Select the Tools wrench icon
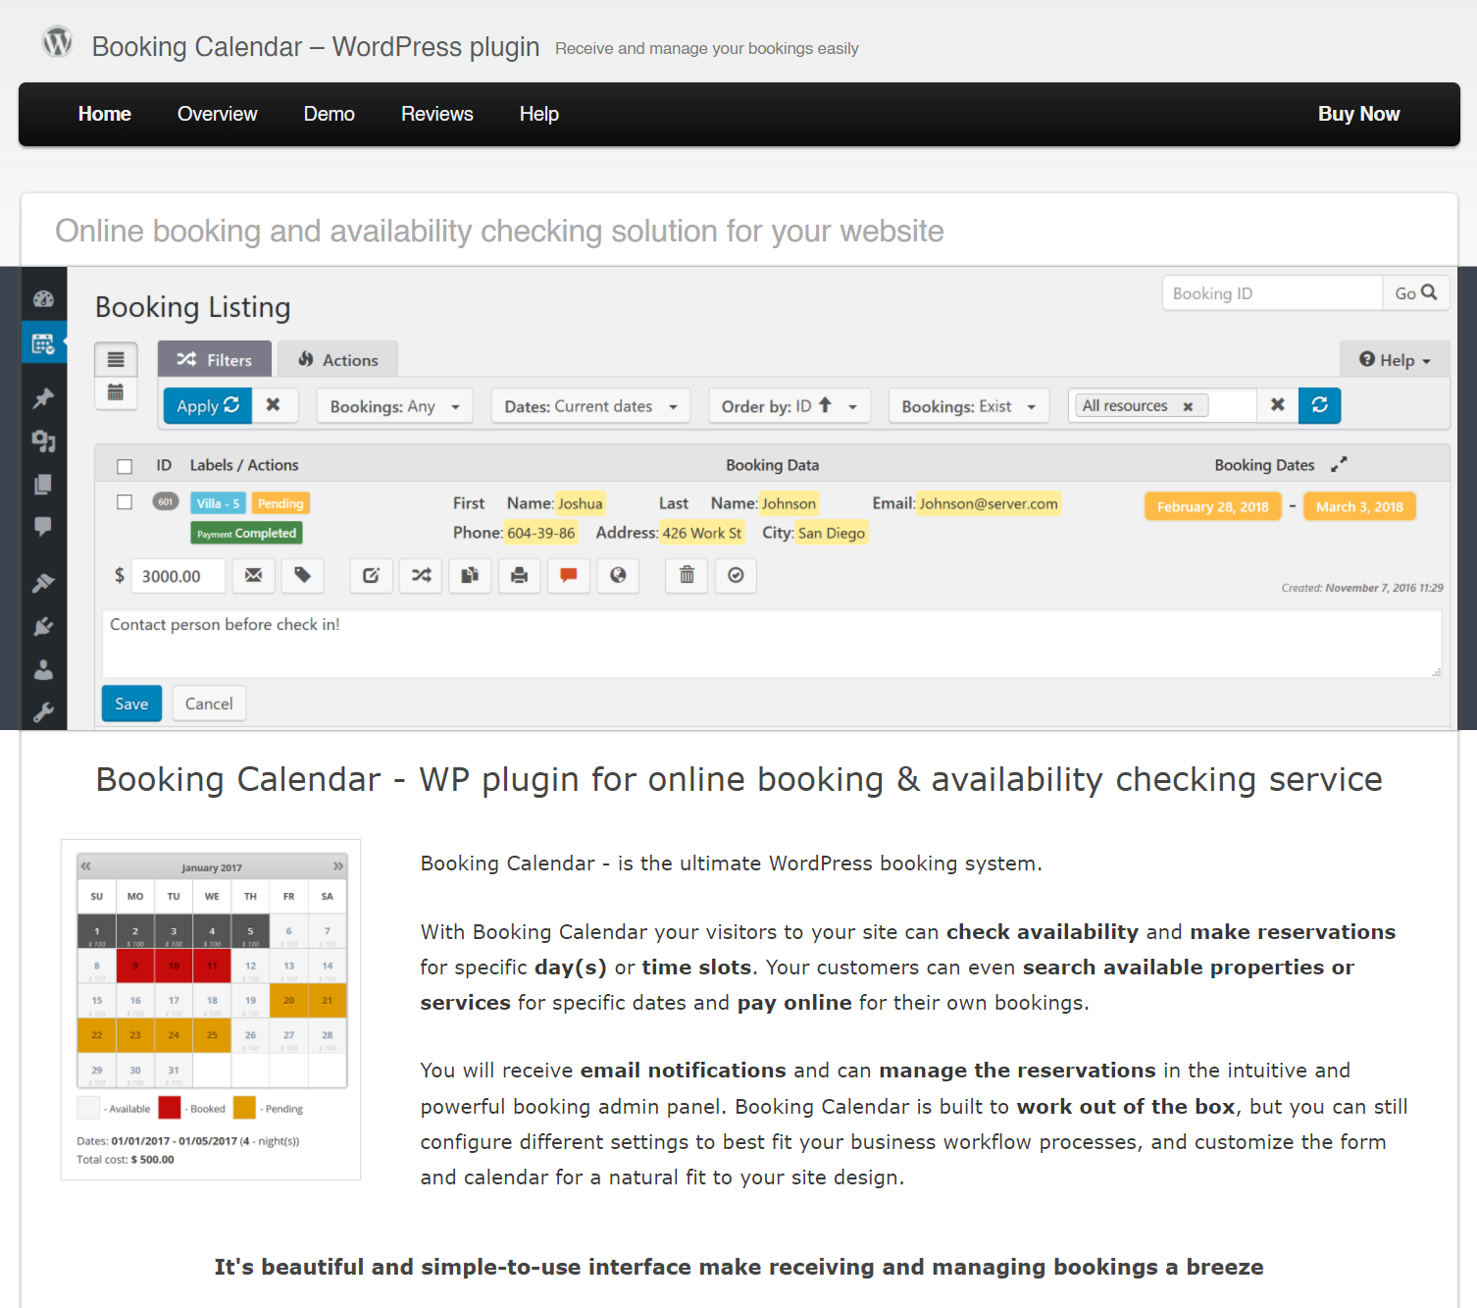 [x=43, y=712]
